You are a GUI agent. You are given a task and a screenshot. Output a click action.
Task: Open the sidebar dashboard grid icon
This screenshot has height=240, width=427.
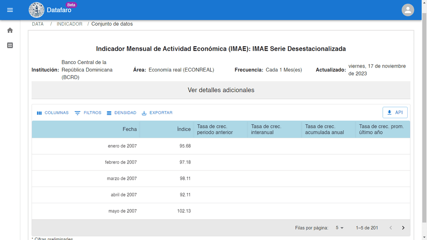[x=10, y=45]
